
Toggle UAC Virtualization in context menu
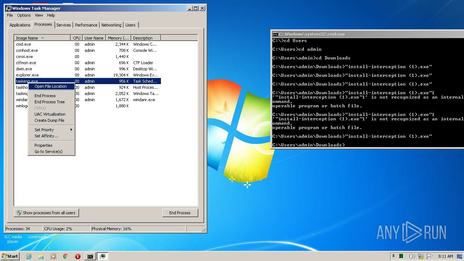pos(51,114)
